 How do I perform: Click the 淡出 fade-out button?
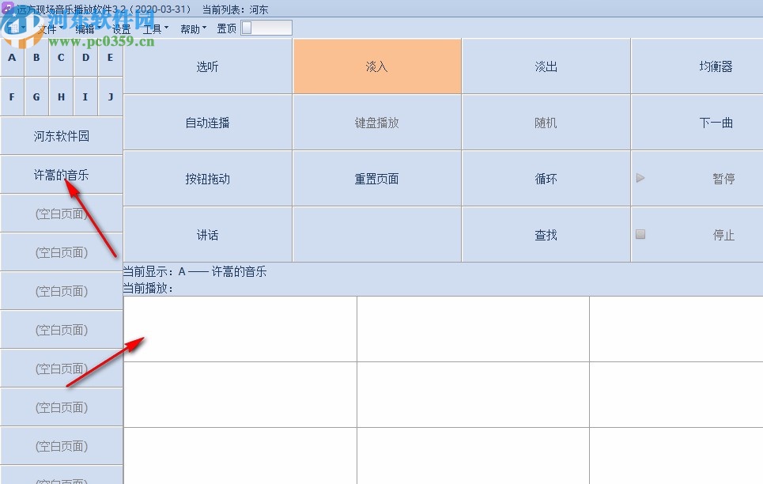[546, 66]
